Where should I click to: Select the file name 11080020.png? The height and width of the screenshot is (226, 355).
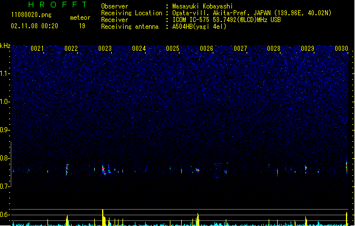coord(32,15)
